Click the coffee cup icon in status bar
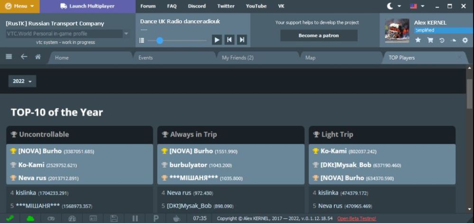The image size is (474, 223). [176, 218]
